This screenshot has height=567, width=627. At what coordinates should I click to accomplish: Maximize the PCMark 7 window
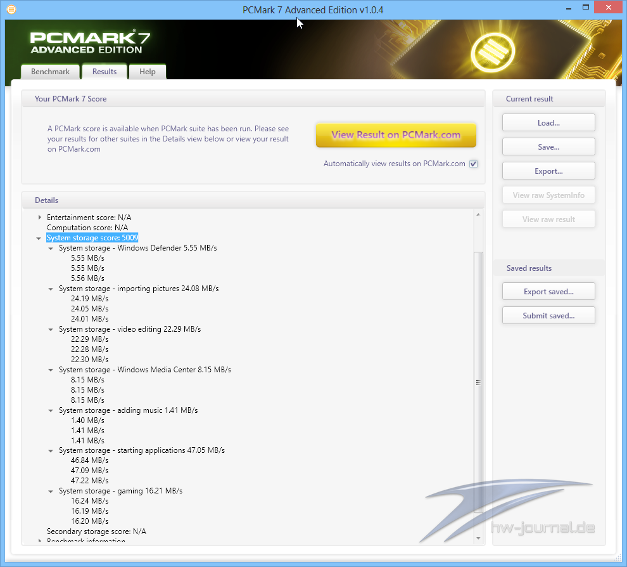[586, 8]
